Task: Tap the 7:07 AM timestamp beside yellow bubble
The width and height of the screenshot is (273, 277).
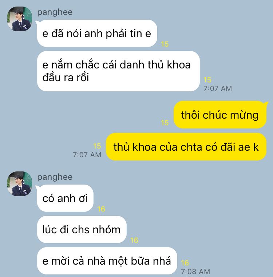Action: (87, 155)
